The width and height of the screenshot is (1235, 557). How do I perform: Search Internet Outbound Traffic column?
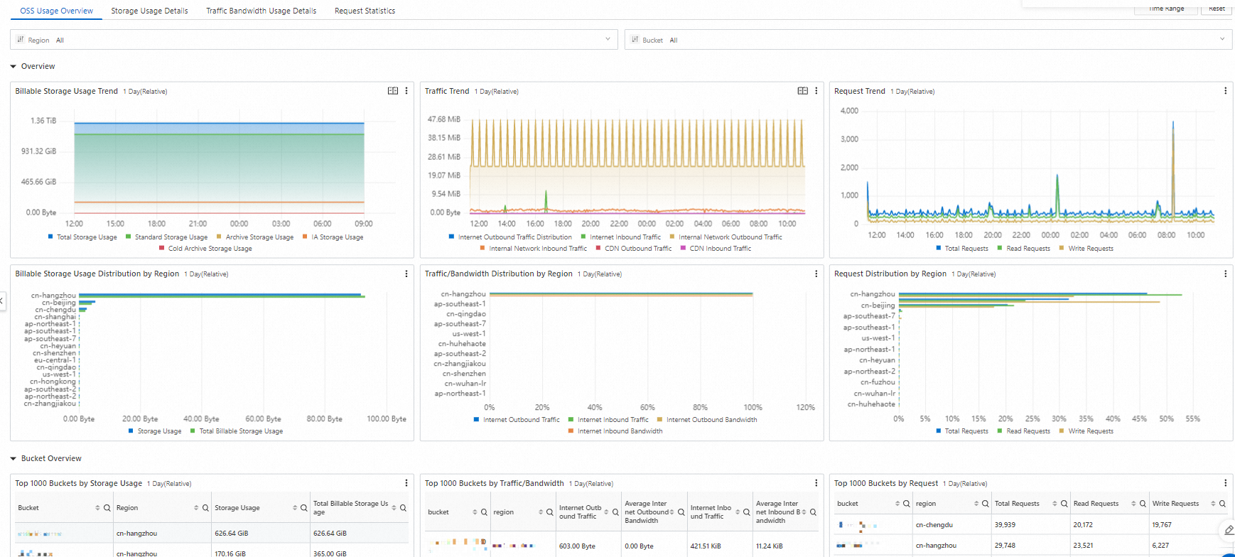615,512
